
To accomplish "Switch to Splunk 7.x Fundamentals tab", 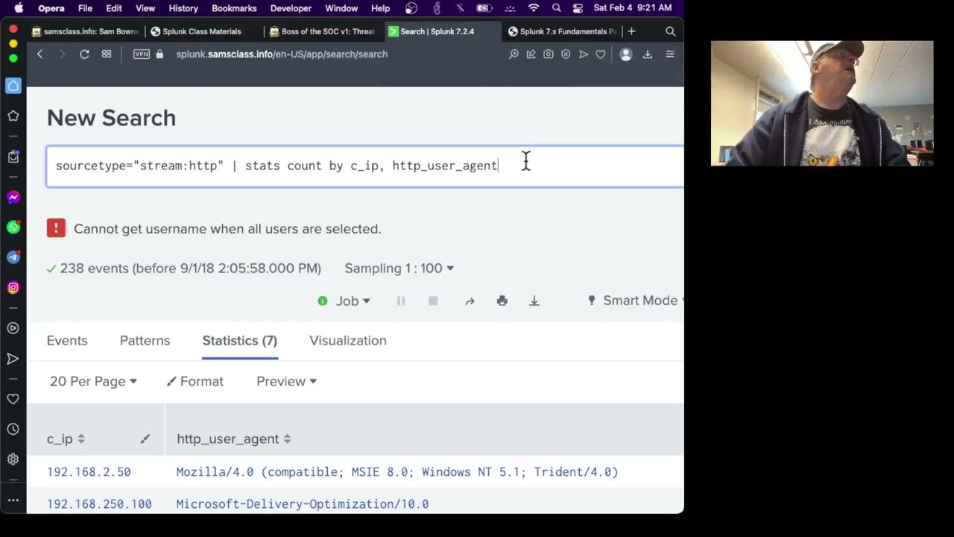I will click(561, 31).
